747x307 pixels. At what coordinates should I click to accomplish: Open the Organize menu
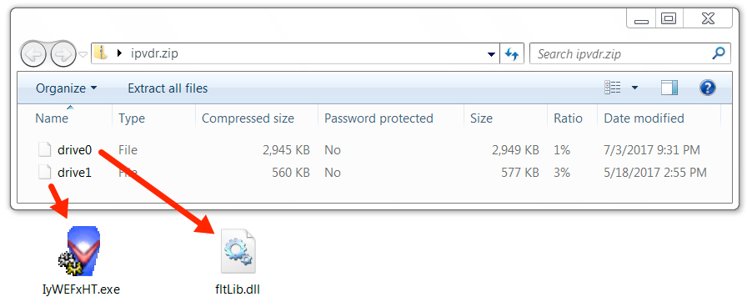click(x=66, y=88)
